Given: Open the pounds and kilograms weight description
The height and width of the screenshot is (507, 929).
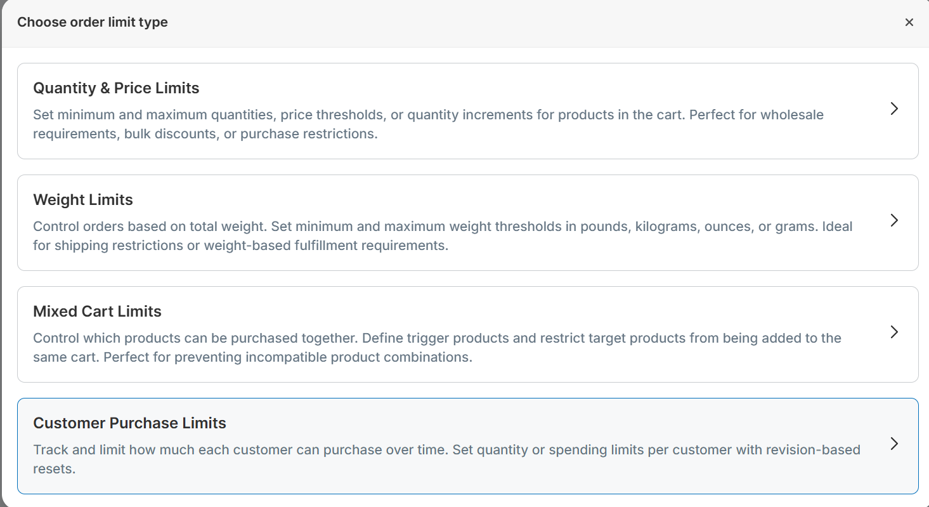Looking at the screenshot, I should pyautogui.click(x=443, y=227).
